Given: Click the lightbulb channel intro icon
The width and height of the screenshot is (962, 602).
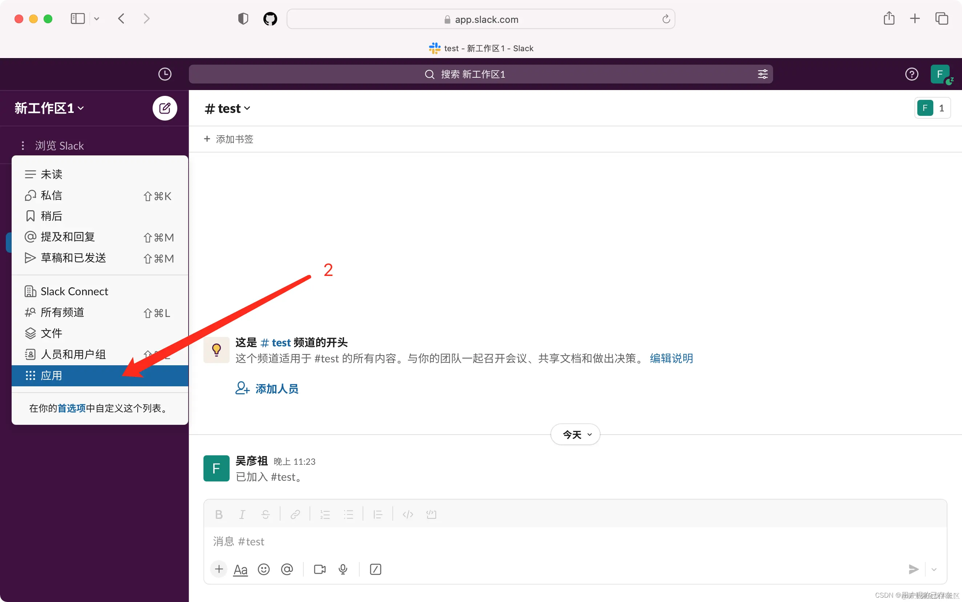Looking at the screenshot, I should (x=216, y=350).
